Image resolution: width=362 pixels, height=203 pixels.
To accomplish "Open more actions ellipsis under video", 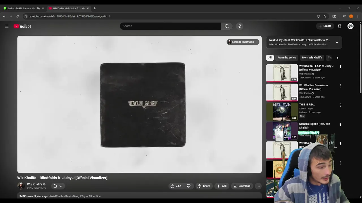I will coord(258,186).
